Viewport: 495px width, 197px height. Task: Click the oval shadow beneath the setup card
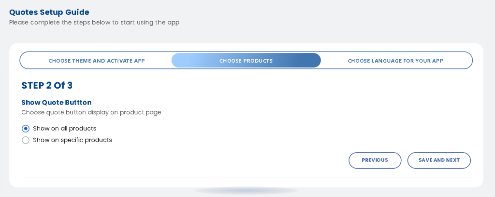246,191
